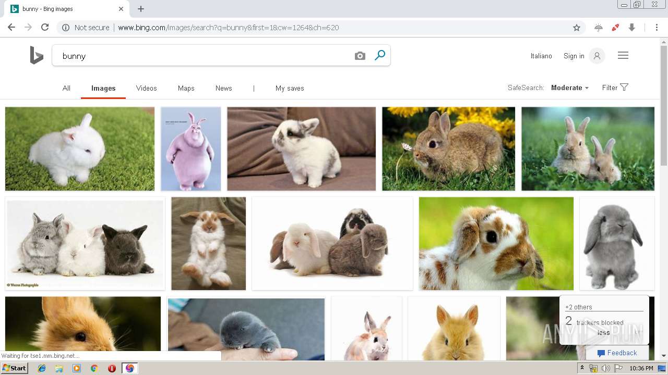Screen dimensions: 668x375
Task: Click the user avatar beside Sign in
Action: tap(597, 56)
